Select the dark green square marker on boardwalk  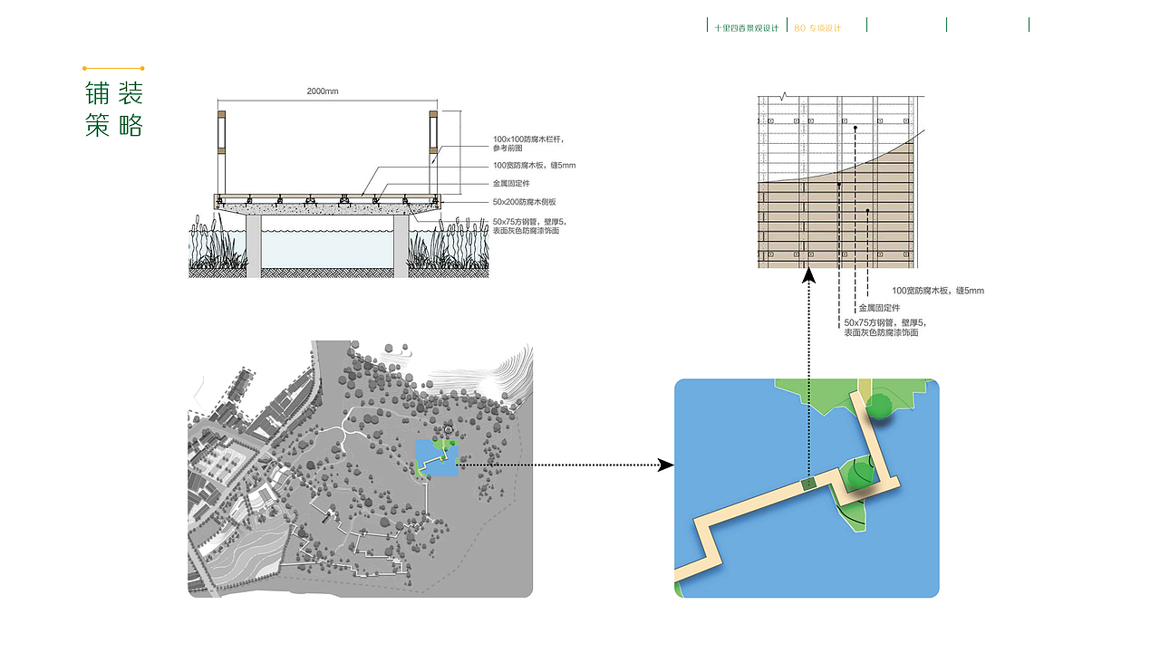(x=808, y=484)
